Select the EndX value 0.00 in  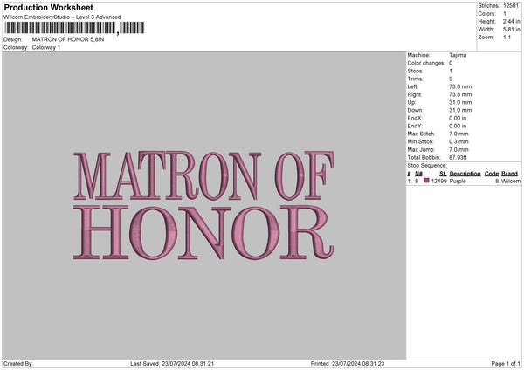coord(458,118)
